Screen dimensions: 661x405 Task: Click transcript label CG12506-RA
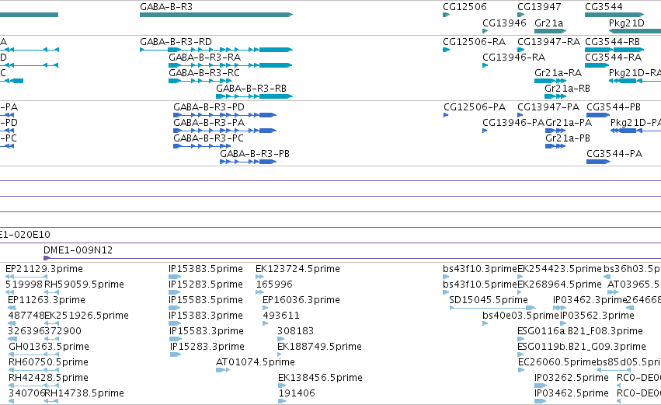pyautogui.click(x=475, y=42)
